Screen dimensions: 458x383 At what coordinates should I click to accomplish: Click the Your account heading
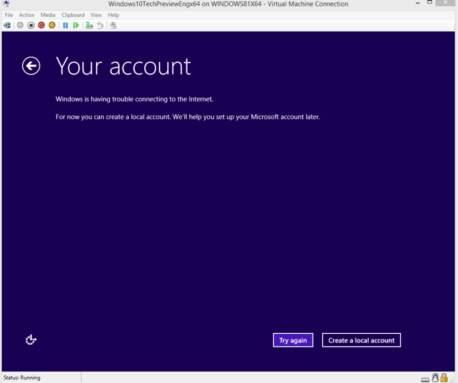(123, 66)
